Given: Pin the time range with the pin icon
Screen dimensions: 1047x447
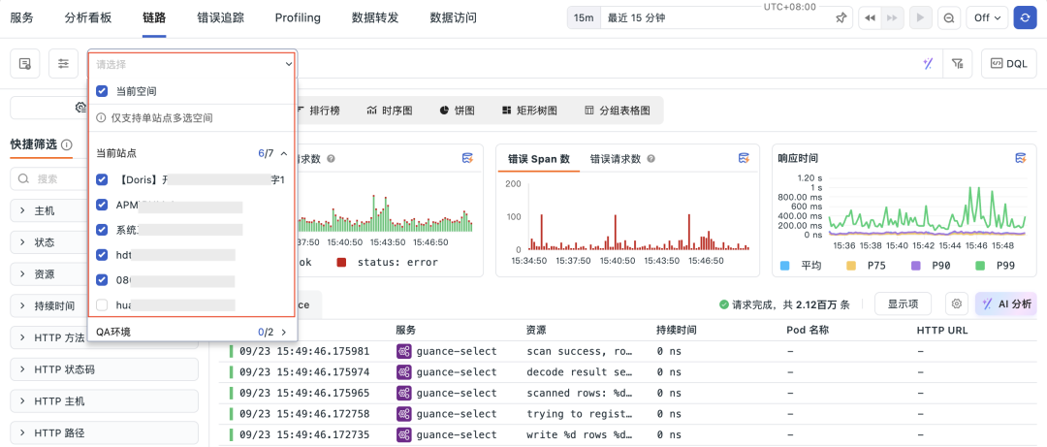Looking at the screenshot, I should (x=841, y=18).
